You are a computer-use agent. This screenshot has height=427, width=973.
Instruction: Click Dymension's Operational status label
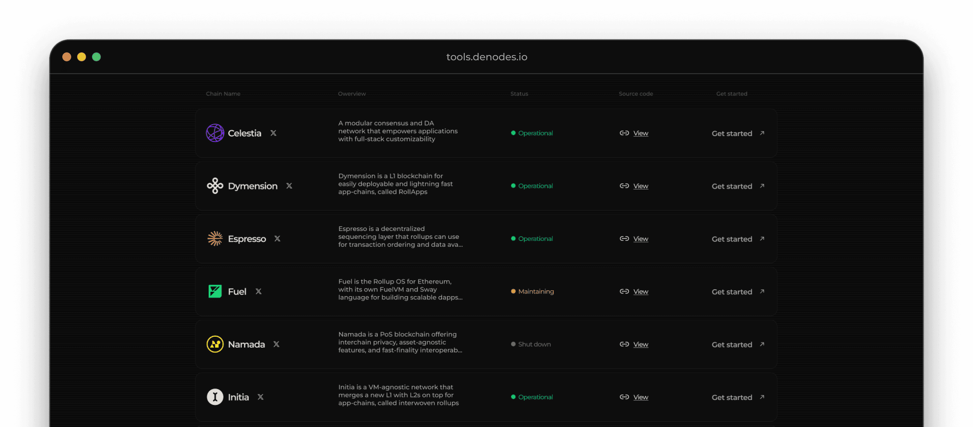[x=535, y=186]
